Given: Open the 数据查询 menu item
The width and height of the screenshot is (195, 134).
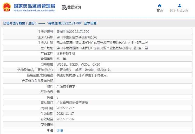Looking at the screenshot, I should pyautogui.click(x=74, y=8).
